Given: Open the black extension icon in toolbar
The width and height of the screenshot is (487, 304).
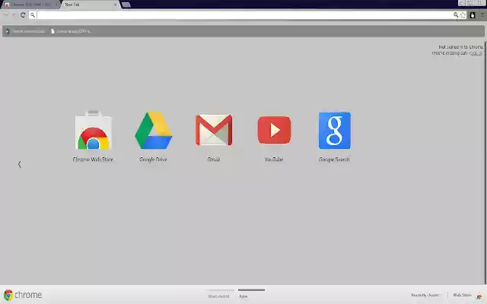Looking at the screenshot, I should (473, 15).
